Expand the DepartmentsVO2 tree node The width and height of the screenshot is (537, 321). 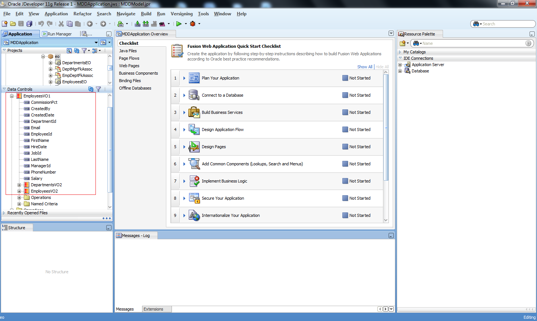(19, 185)
